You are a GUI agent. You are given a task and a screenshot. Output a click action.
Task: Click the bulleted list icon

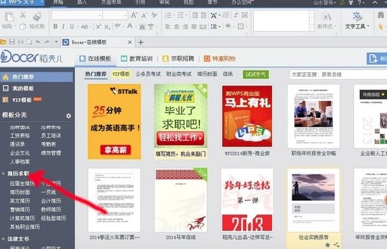(x=168, y=15)
